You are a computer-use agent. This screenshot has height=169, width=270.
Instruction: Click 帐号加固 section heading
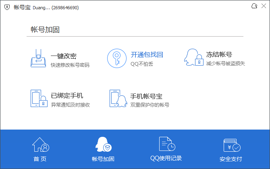pyautogui.click(x=45, y=29)
